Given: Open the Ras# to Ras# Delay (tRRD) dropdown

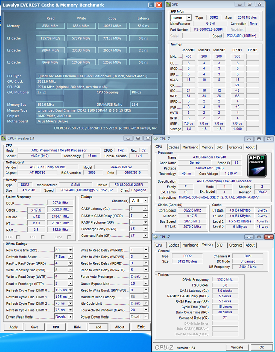Looking at the screenshot, I should click(70, 263).
